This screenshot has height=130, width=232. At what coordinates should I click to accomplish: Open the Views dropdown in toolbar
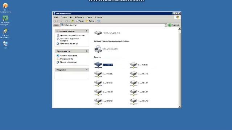coord(99,21)
